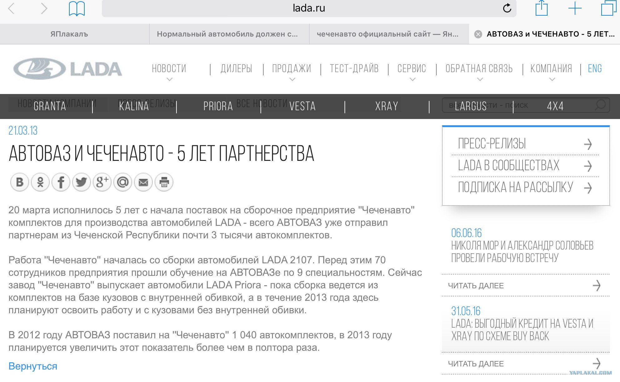This screenshot has height=382, width=620.
Task: Open ПОДПИСКА НА РАССЫЛКУ sidebar link
Action: [x=515, y=187]
